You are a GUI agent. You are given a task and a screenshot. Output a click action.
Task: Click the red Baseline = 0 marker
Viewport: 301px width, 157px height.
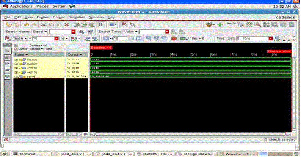click(101, 48)
